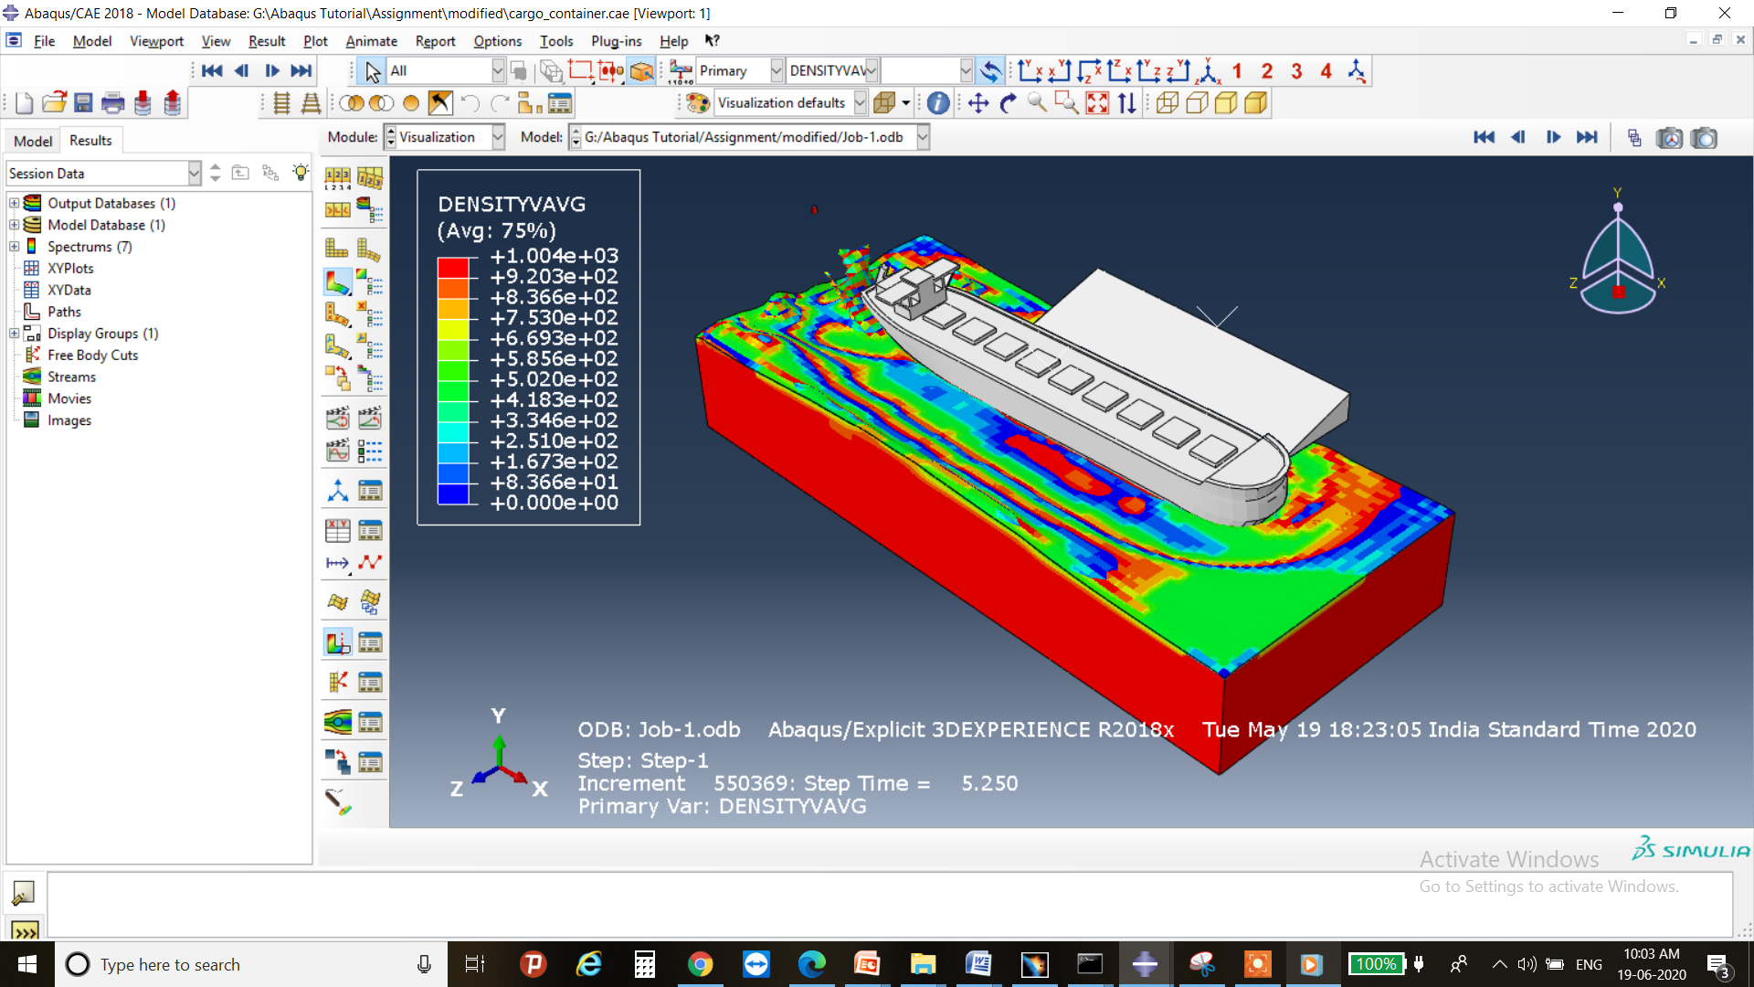
Task: Turn perspective on with tapered ladder icon
Action: click(311, 103)
